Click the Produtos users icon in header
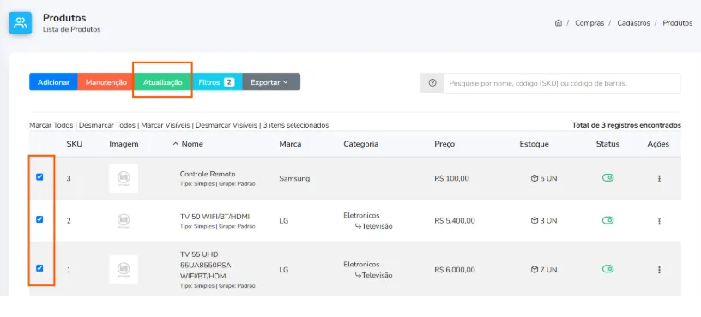The height and width of the screenshot is (317, 701). (21, 23)
